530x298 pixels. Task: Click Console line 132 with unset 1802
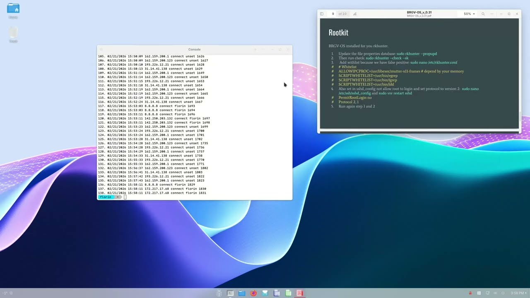[x=153, y=168]
